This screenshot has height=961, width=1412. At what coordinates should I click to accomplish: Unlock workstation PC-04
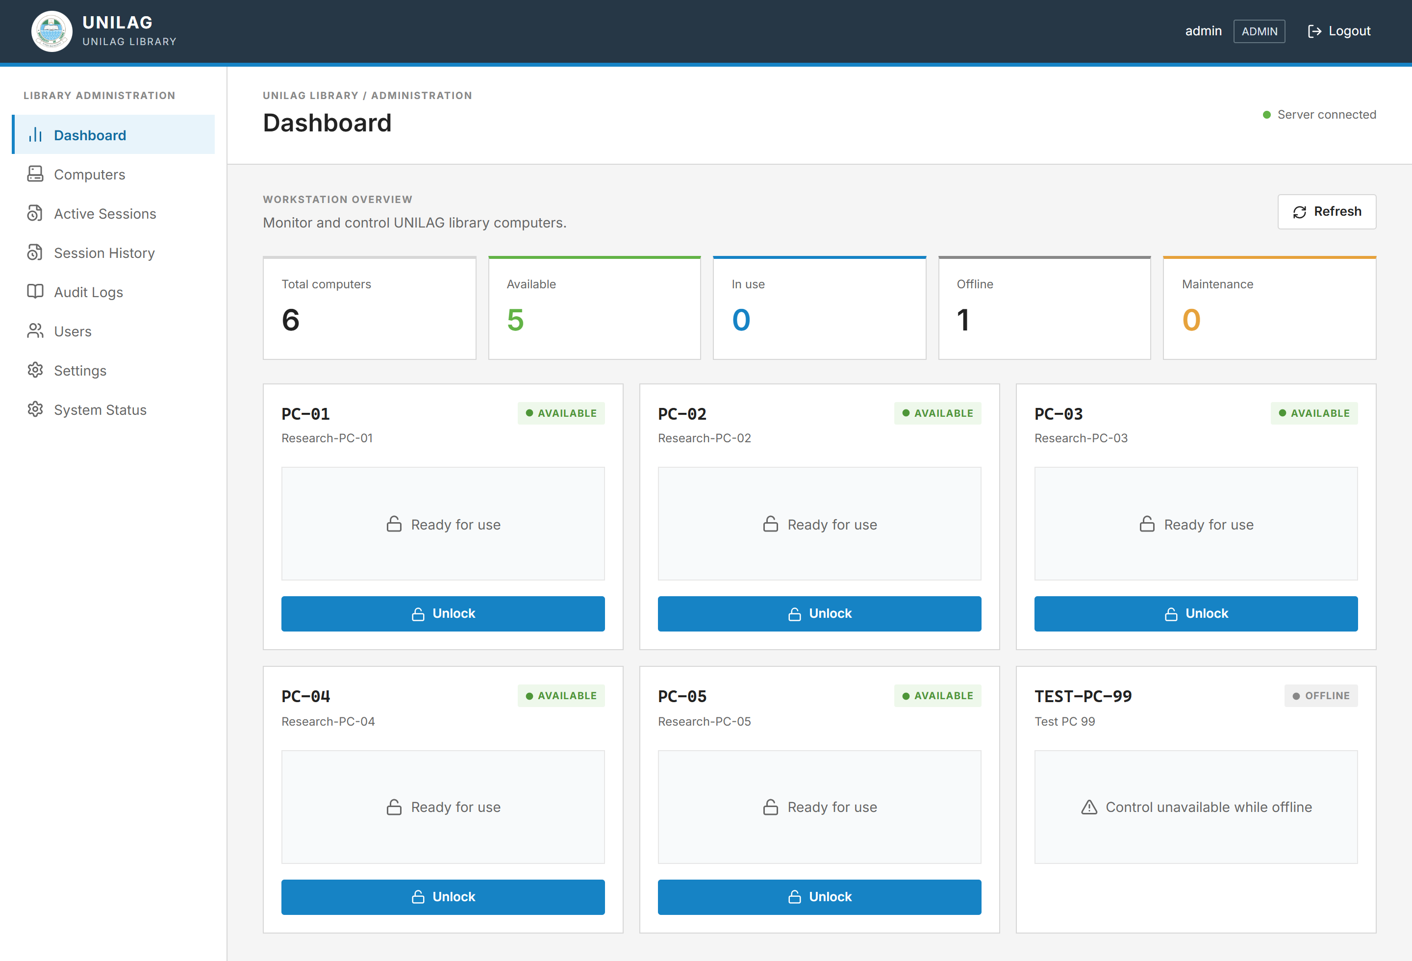pyautogui.click(x=443, y=897)
